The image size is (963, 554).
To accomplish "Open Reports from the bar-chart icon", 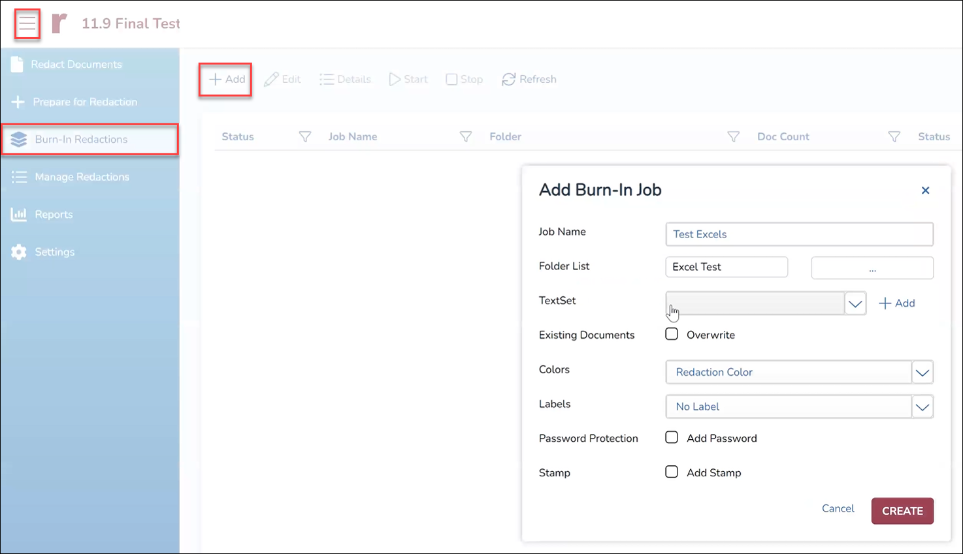I will [x=19, y=215].
